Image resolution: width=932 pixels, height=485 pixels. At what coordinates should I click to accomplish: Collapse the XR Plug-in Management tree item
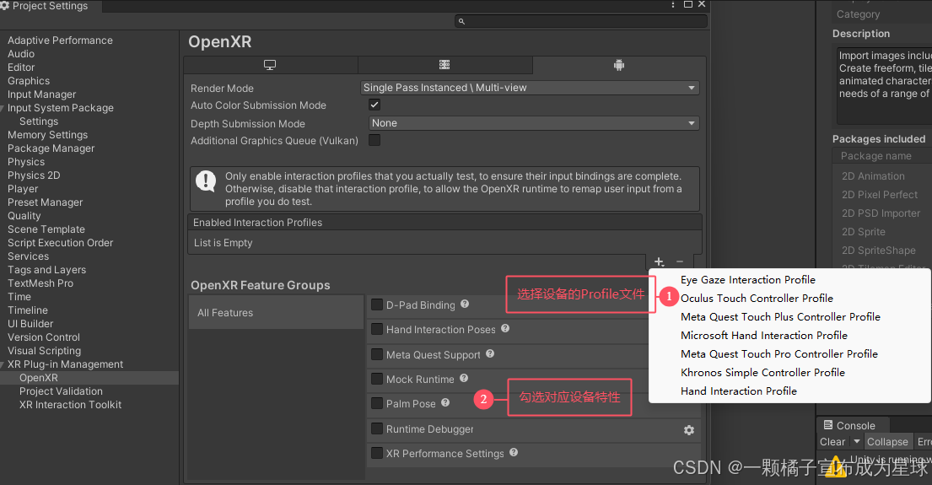coord(3,364)
